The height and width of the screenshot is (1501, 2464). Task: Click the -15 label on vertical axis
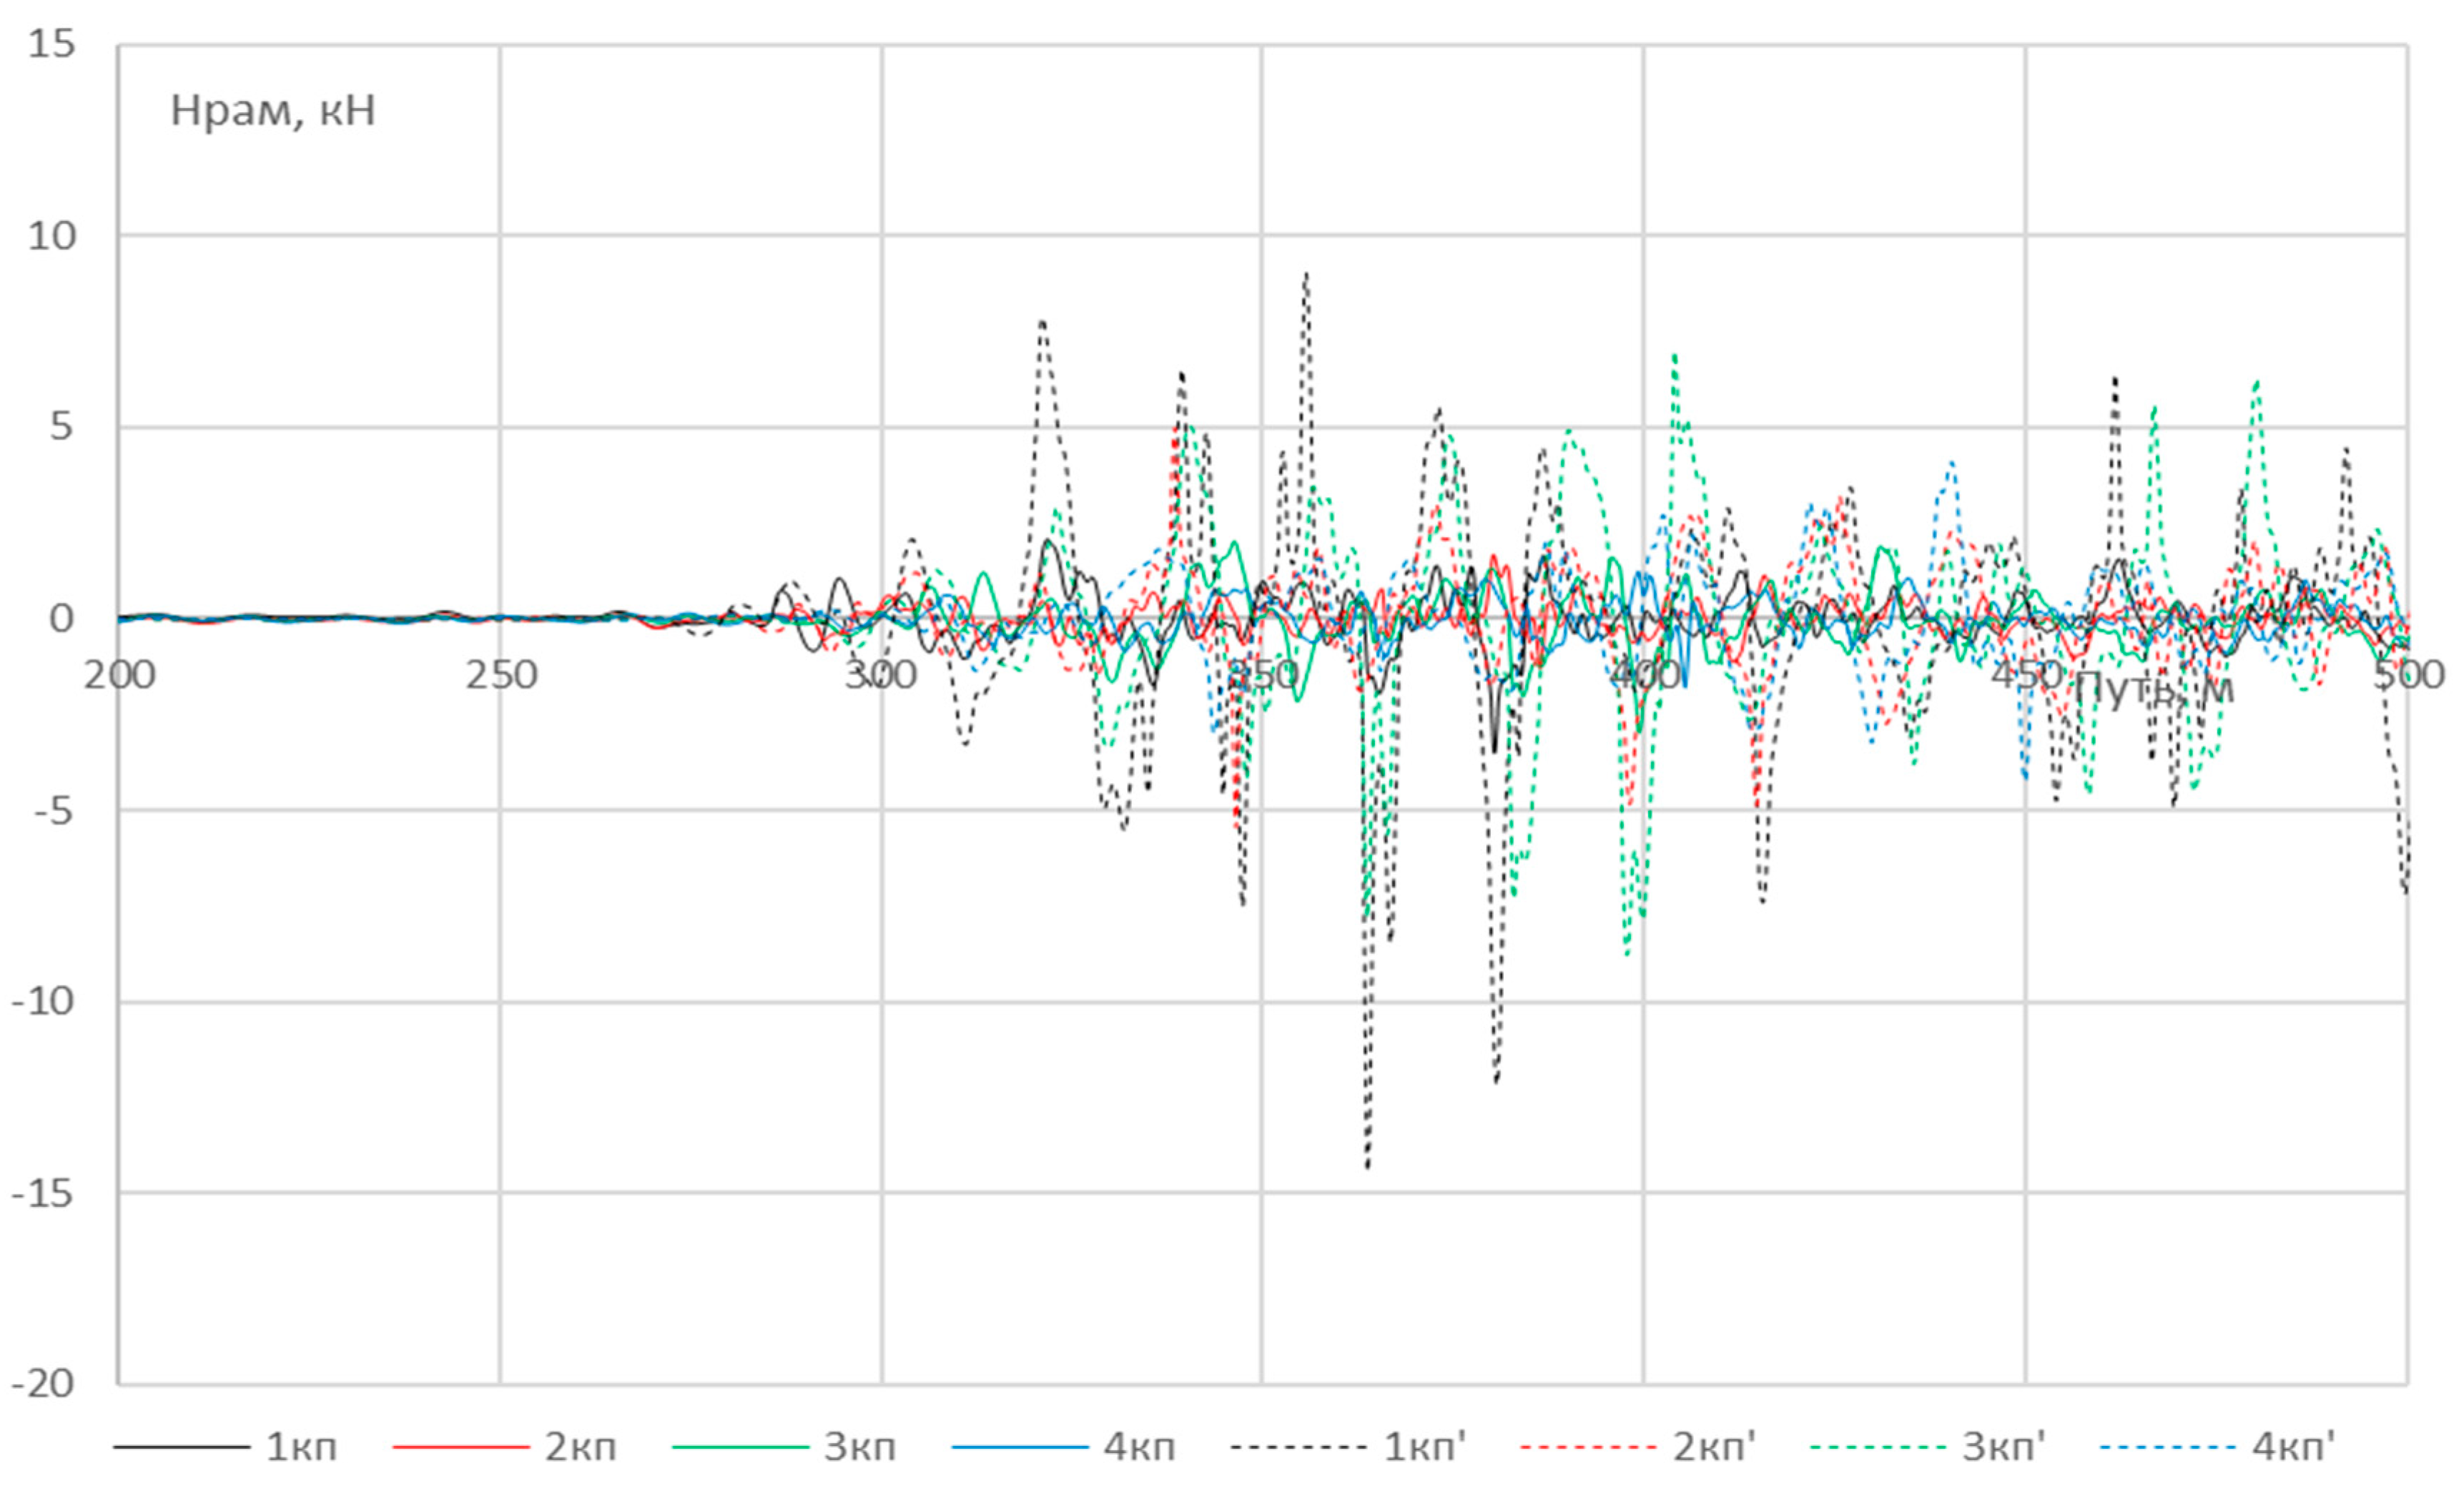(43, 1194)
